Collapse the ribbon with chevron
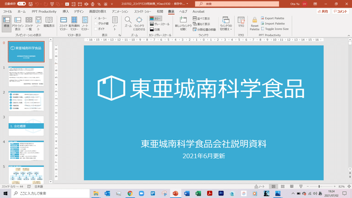Image resolution: width=352 pixels, height=198 pixels. point(348,36)
